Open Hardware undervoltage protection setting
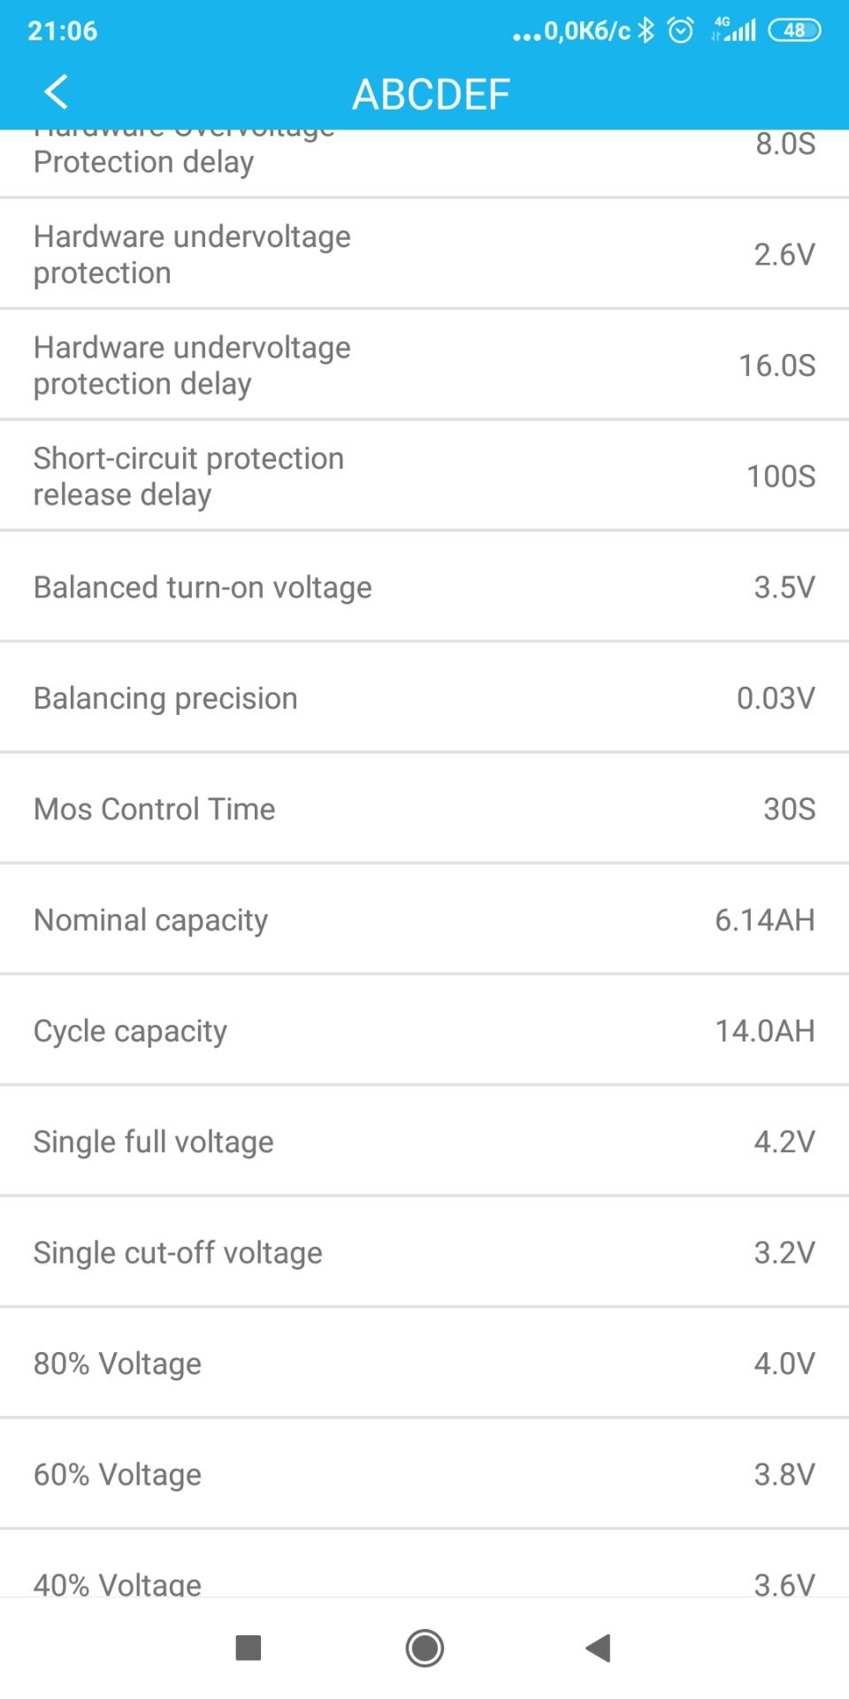The width and height of the screenshot is (849, 1699). 424,254
